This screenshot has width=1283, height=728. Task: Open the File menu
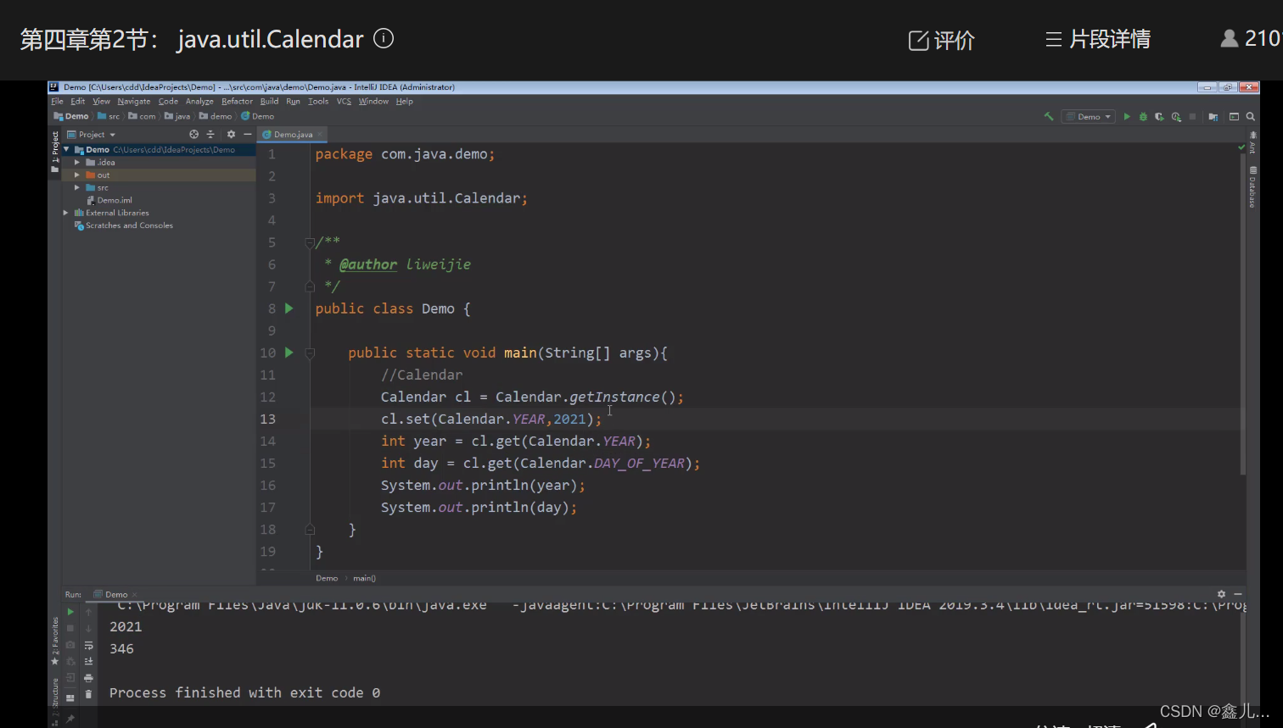[58, 101]
